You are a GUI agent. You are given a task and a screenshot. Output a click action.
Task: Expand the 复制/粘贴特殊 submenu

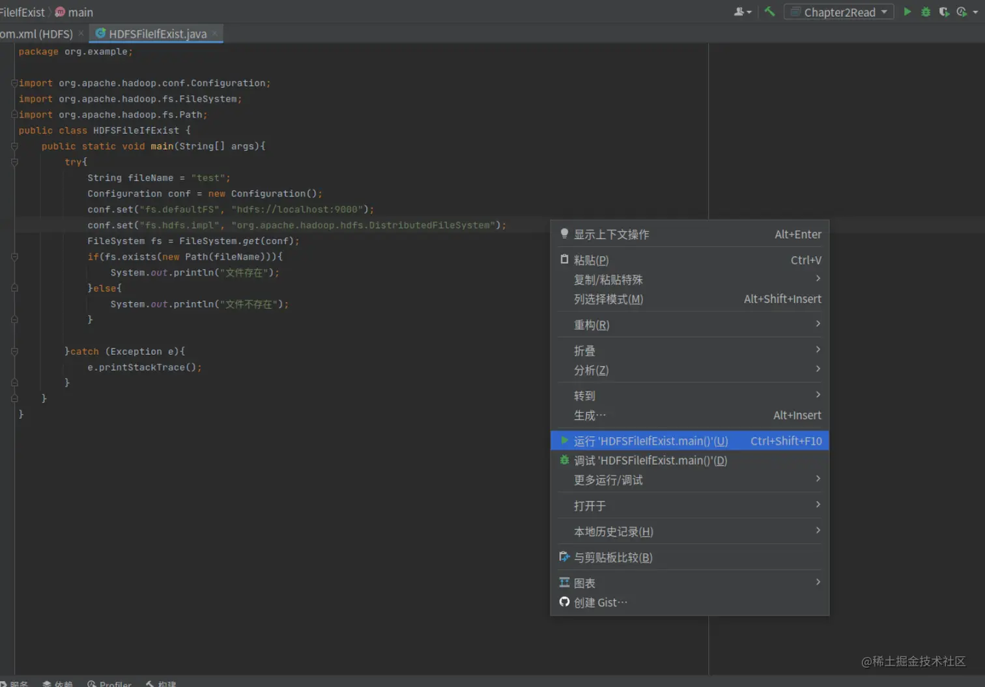[x=690, y=279]
